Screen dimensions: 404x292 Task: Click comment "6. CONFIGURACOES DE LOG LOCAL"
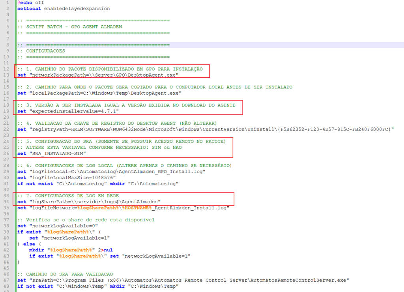[x=125, y=165]
